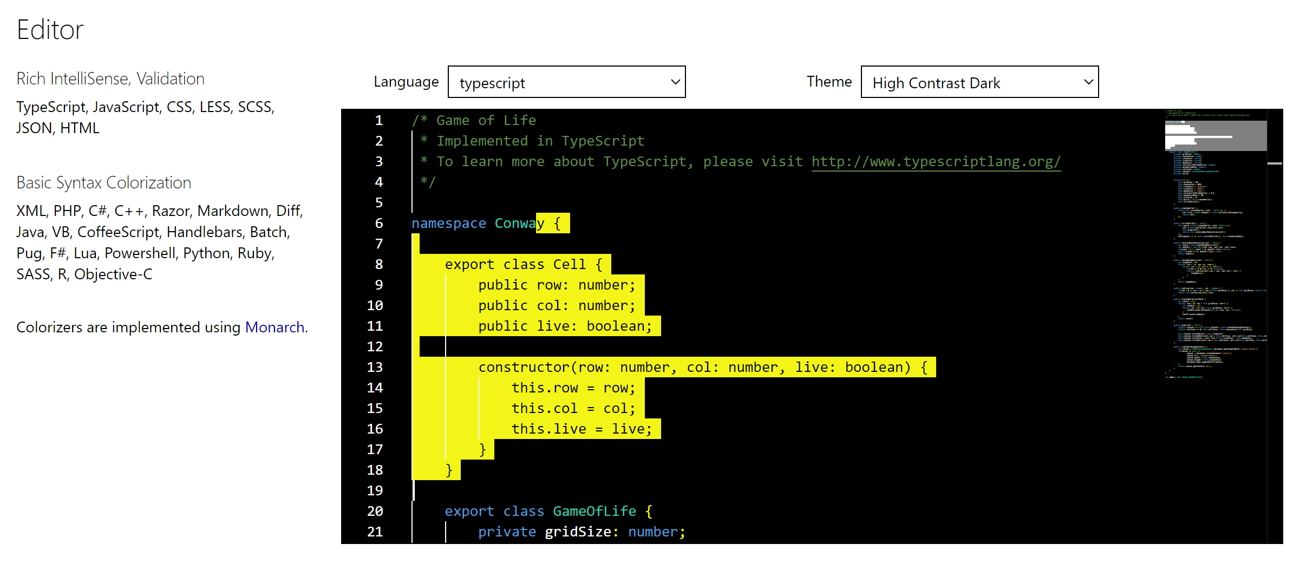Click the vertical scrollbar overview ruler

tap(1275, 326)
